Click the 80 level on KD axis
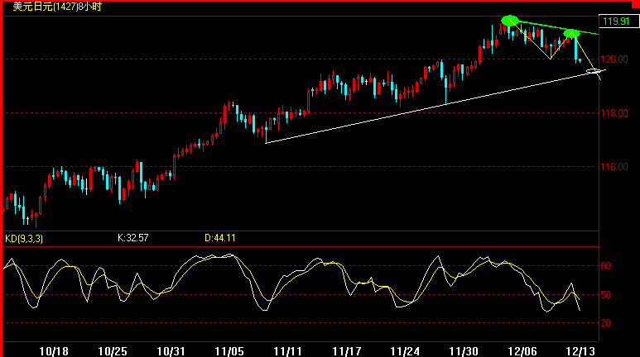 (x=606, y=266)
